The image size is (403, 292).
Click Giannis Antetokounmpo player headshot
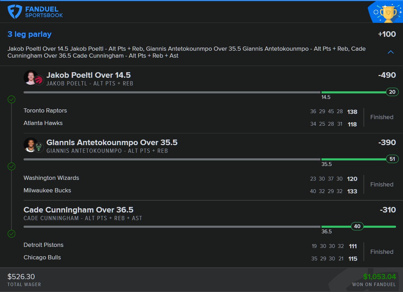[x=31, y=145]
